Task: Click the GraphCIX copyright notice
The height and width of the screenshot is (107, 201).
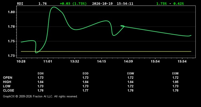Action: [x=40, y=96]
